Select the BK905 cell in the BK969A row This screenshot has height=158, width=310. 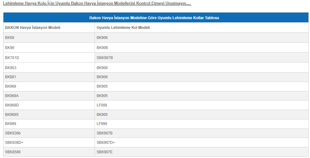[x=102, y=96]
